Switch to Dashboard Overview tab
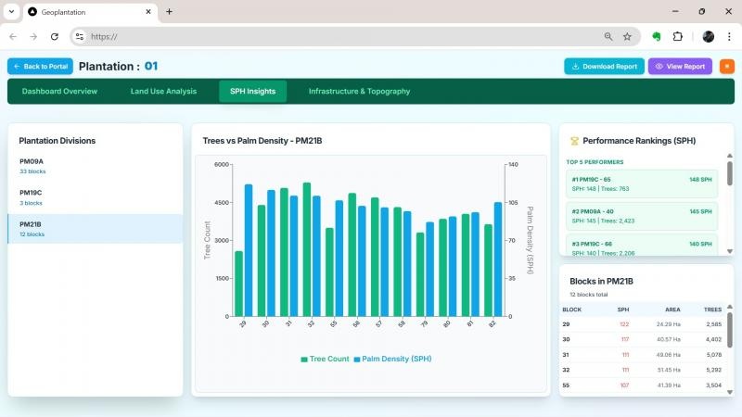This screenshot has width=742, height=417. point(59,91)
